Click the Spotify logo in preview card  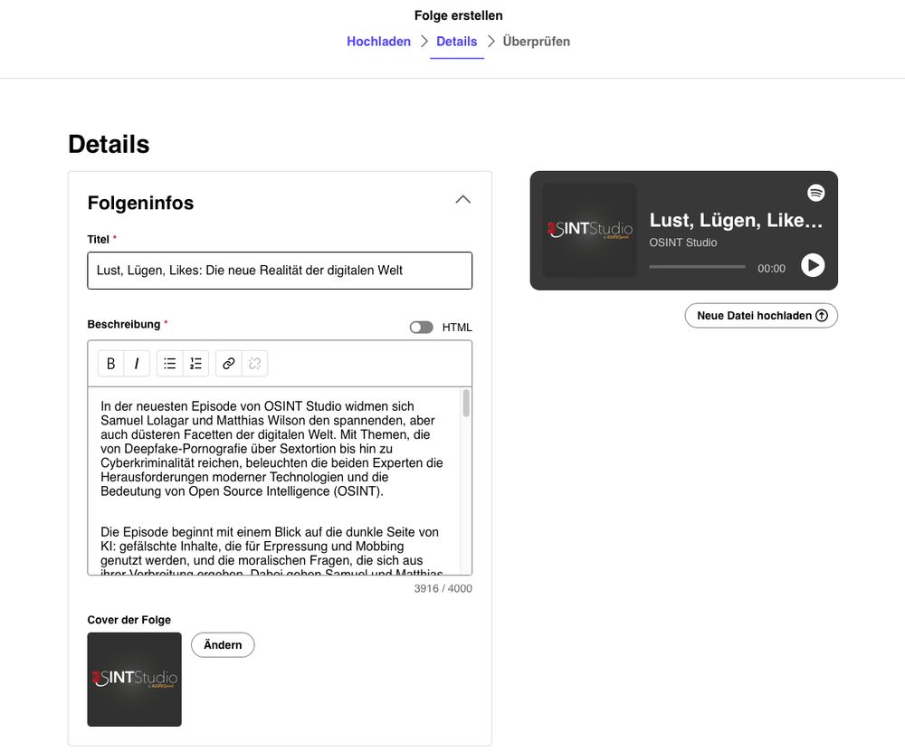click(x=815, y=193)
